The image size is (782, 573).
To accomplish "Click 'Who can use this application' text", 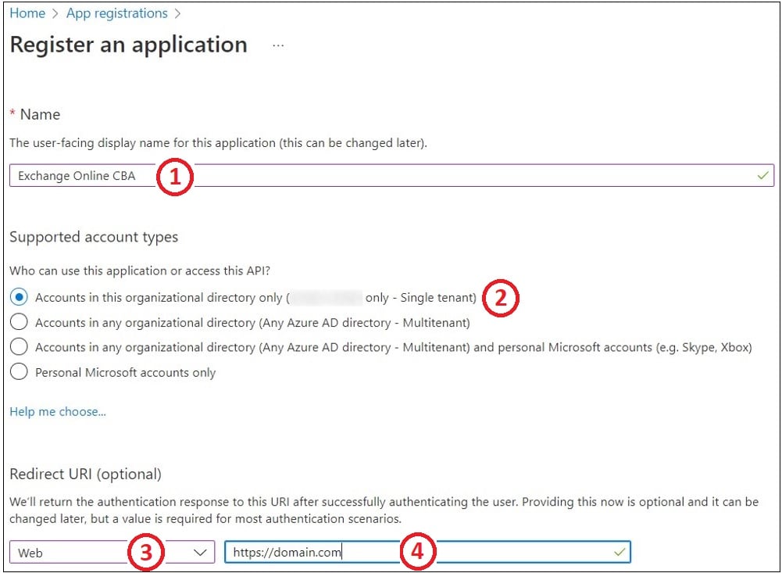I will point(140,271).
